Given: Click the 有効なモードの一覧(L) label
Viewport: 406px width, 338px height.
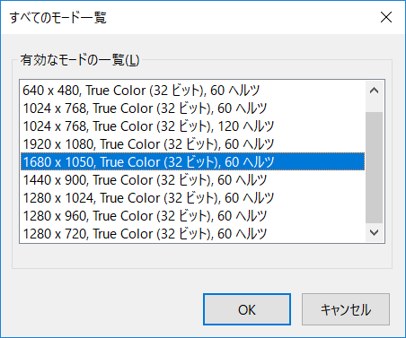Looking at the screenshot, I should click(80, 60).
